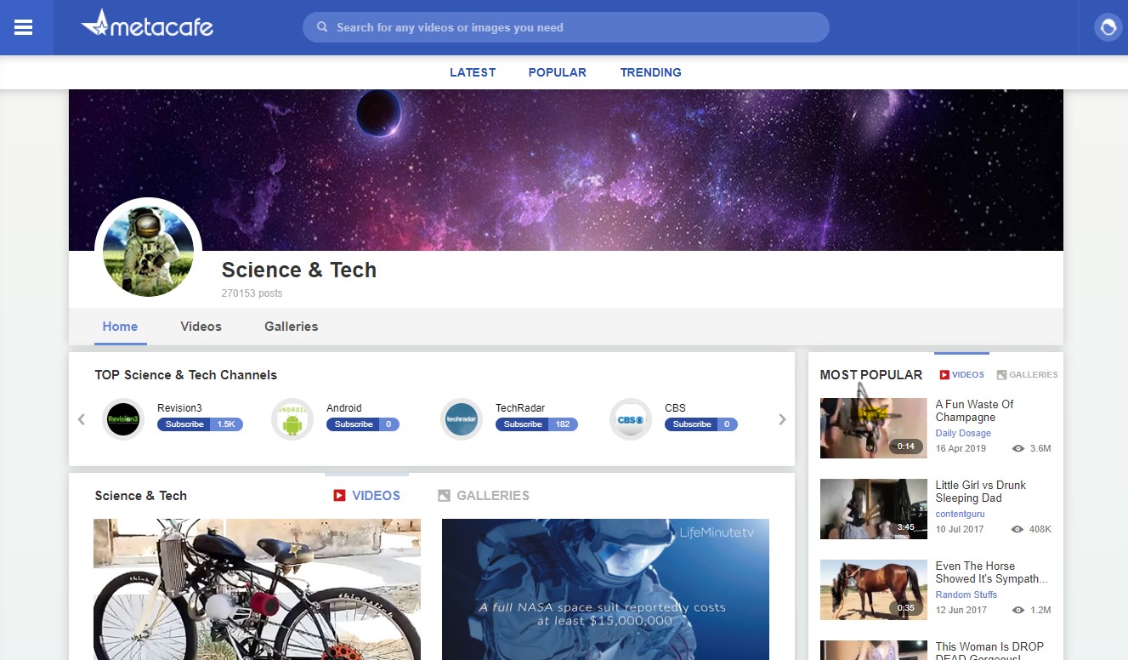This screenshot has height=660, width=1128.
Task: Subscribe to the TechRadar channel
Action: tap(523, 424)
